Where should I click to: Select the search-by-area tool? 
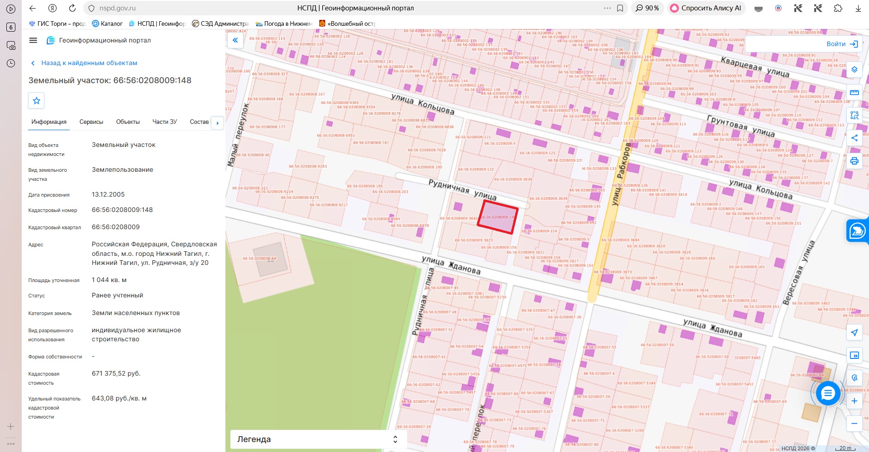(854, 115)
